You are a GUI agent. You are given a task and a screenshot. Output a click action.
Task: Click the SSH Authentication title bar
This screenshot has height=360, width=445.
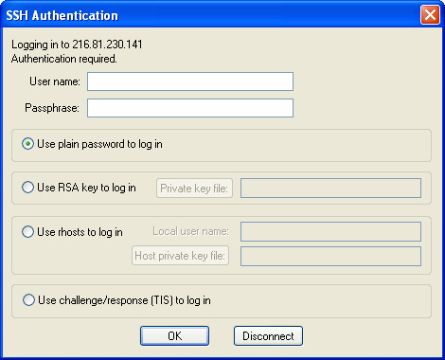[x=211, y=15]
